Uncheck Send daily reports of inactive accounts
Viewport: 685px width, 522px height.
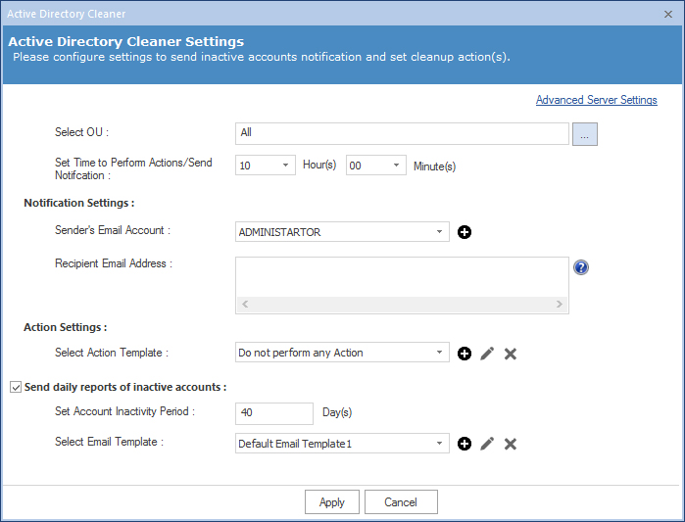[x=16, y=387]
